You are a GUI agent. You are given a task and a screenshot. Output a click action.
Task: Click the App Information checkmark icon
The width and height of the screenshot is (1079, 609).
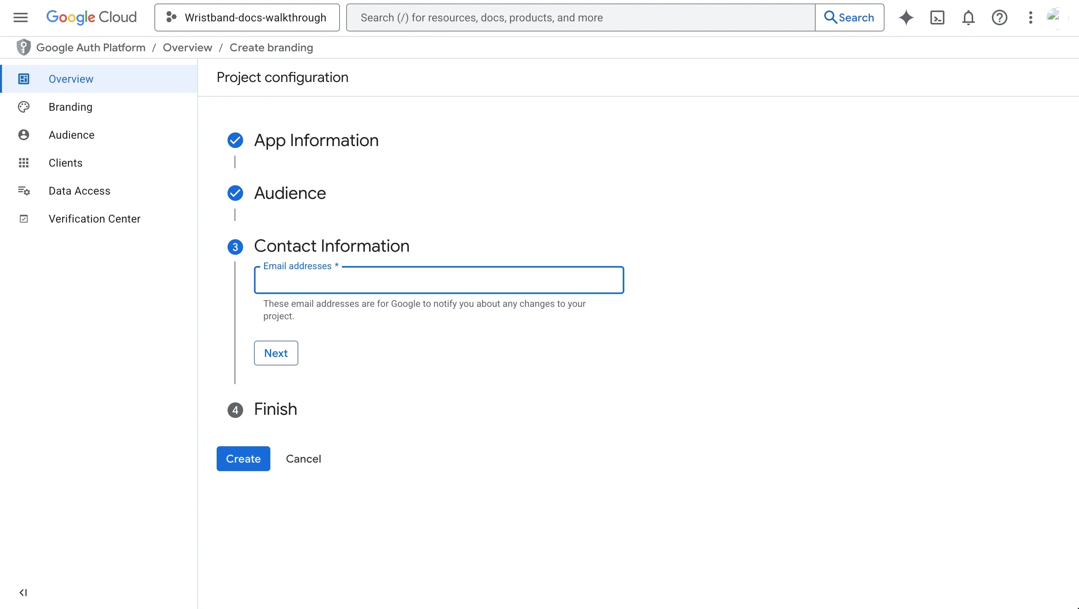pyautogui.click(x=235, y=140)
